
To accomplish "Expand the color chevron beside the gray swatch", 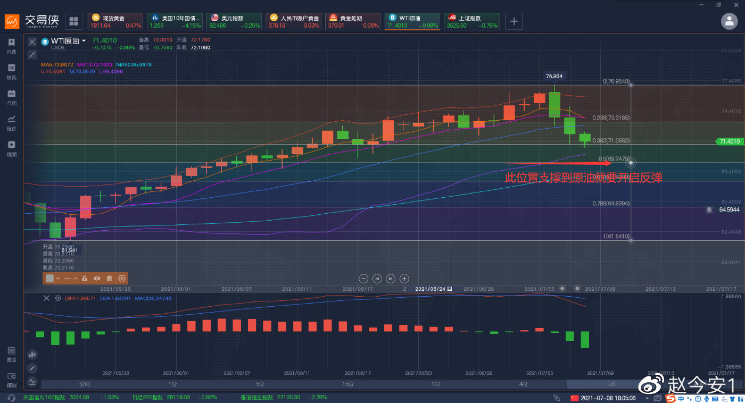I will point(57,278).
